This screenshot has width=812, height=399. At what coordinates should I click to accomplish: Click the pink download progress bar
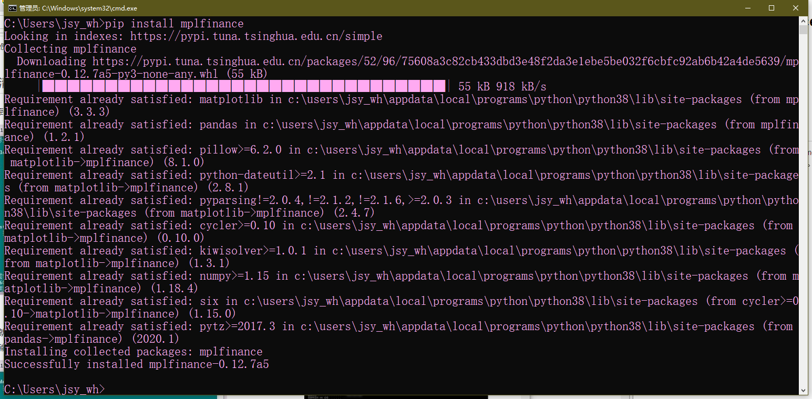(242, 85)
